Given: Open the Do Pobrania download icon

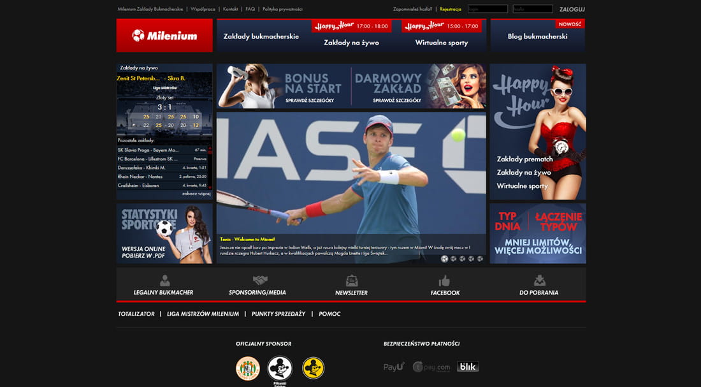Looking at the screenshot, I should click(x=540, y=281).
